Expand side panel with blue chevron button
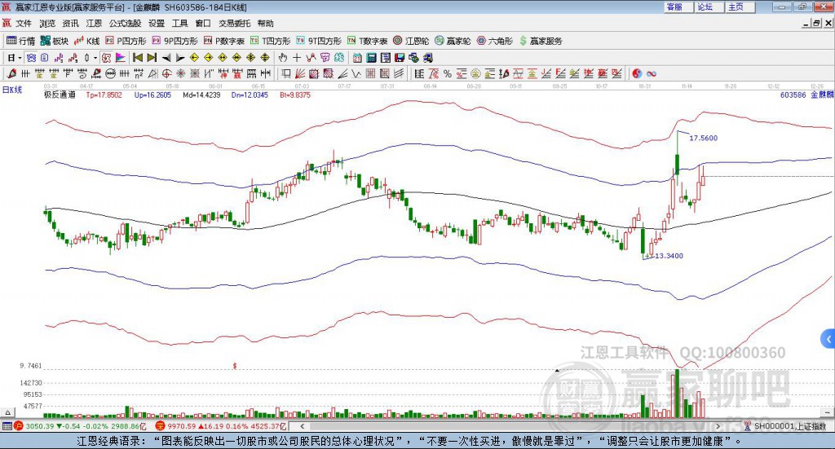The height and width of the screenshot is (449, 835). [828, 339]
